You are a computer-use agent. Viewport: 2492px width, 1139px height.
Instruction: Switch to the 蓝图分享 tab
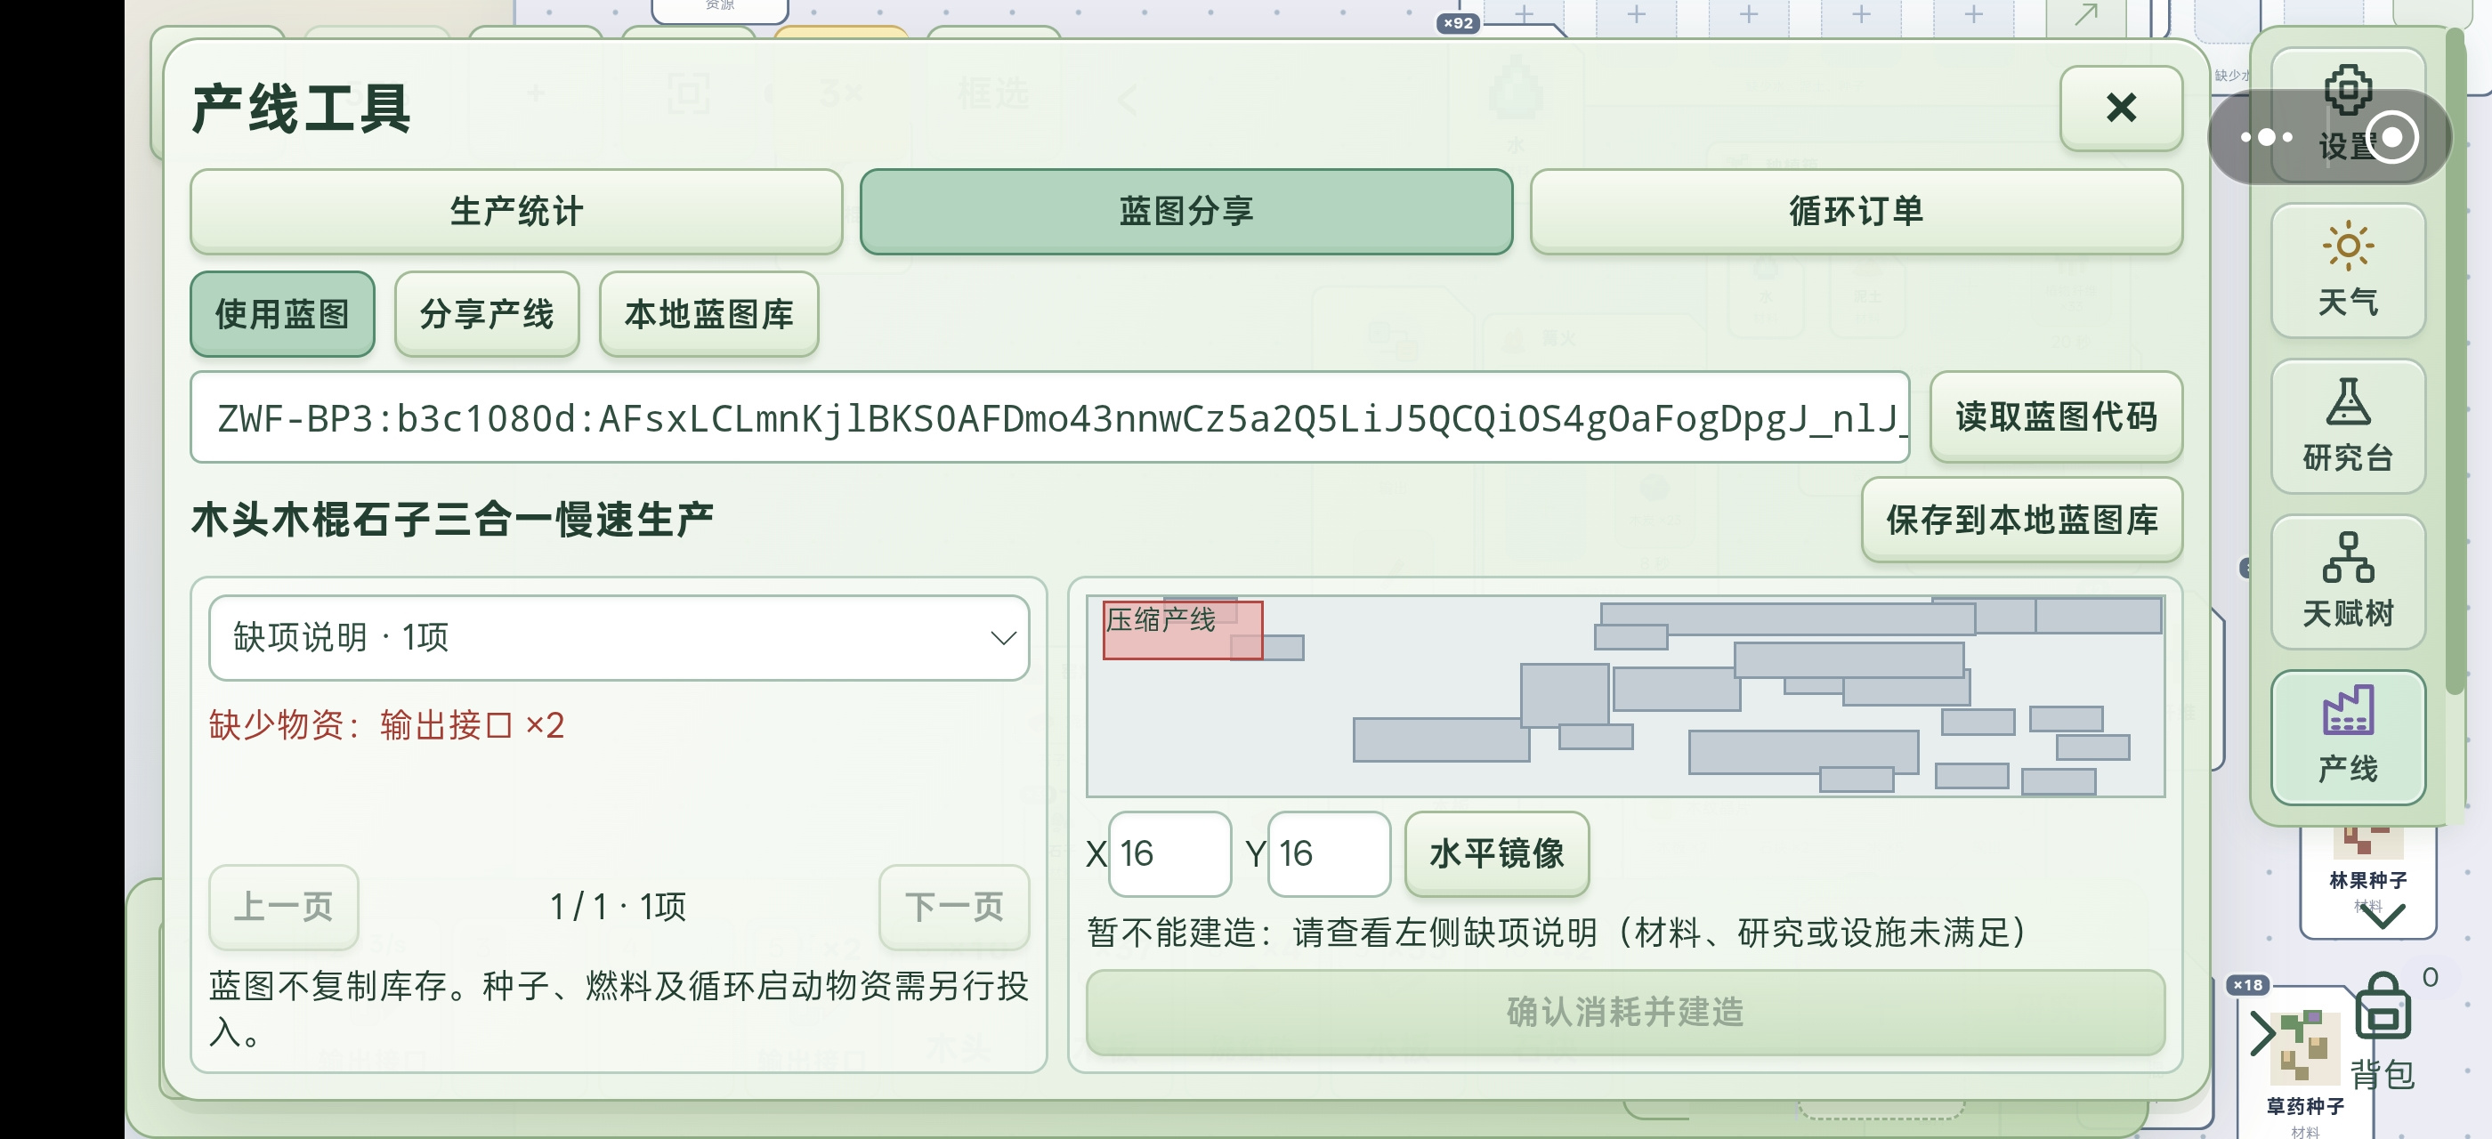coord(1185,211)
